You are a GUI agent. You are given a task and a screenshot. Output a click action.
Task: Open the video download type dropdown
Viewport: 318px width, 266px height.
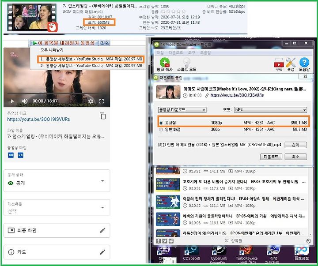point(182,110)
